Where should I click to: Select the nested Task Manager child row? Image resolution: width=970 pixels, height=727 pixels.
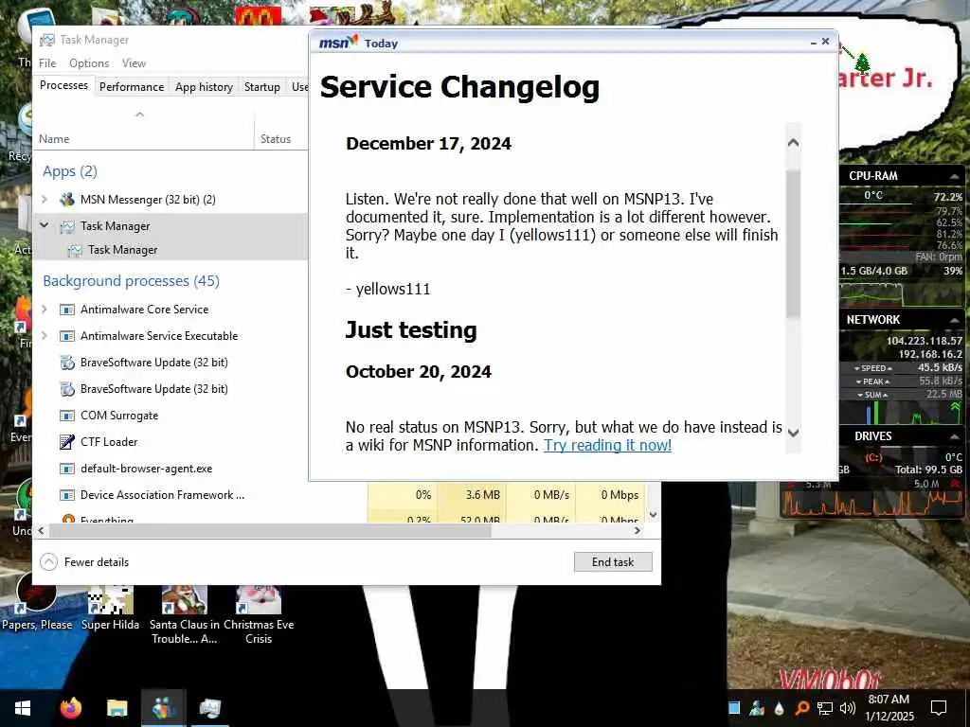point(171,250)
